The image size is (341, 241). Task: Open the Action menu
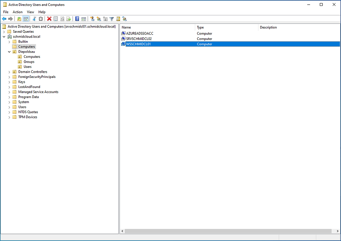[17, 12]
